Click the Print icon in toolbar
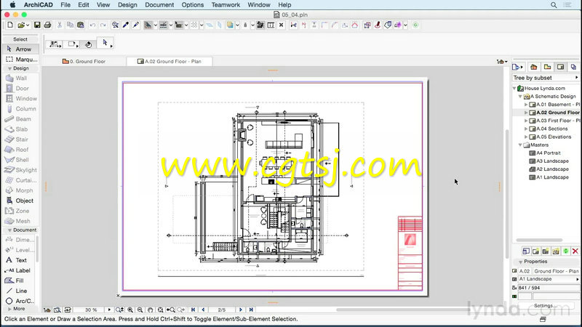 [x=47, y=25]
